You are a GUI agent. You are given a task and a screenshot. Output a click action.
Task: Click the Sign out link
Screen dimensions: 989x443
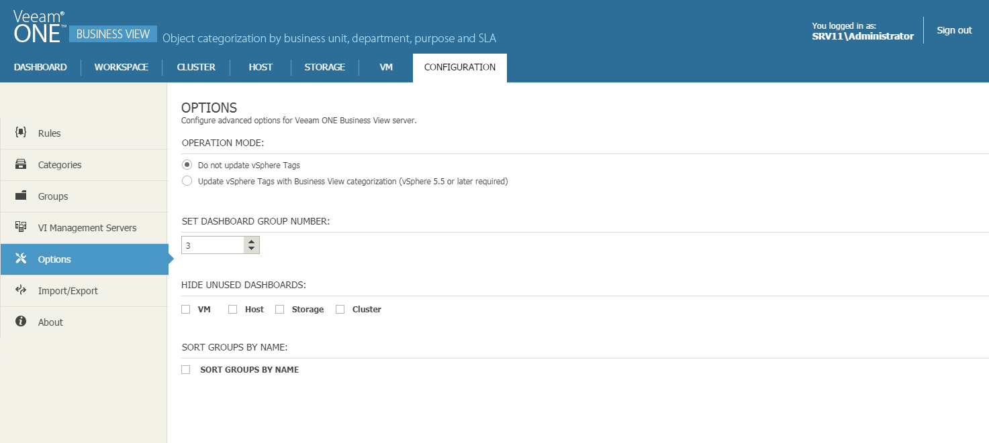click(954, 30)
